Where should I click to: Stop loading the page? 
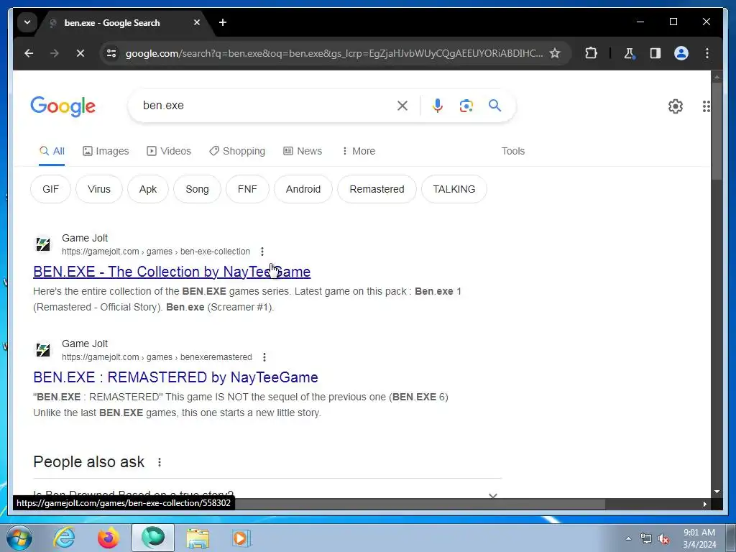click(x=80, y=53)
